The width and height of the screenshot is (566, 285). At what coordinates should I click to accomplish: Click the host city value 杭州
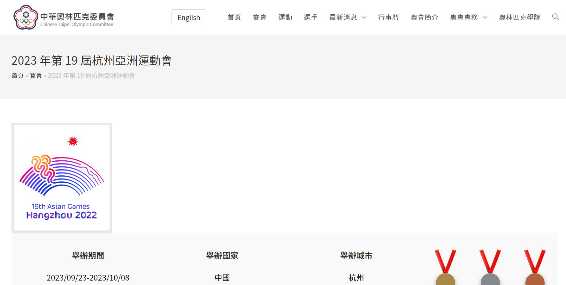[356, 278]
